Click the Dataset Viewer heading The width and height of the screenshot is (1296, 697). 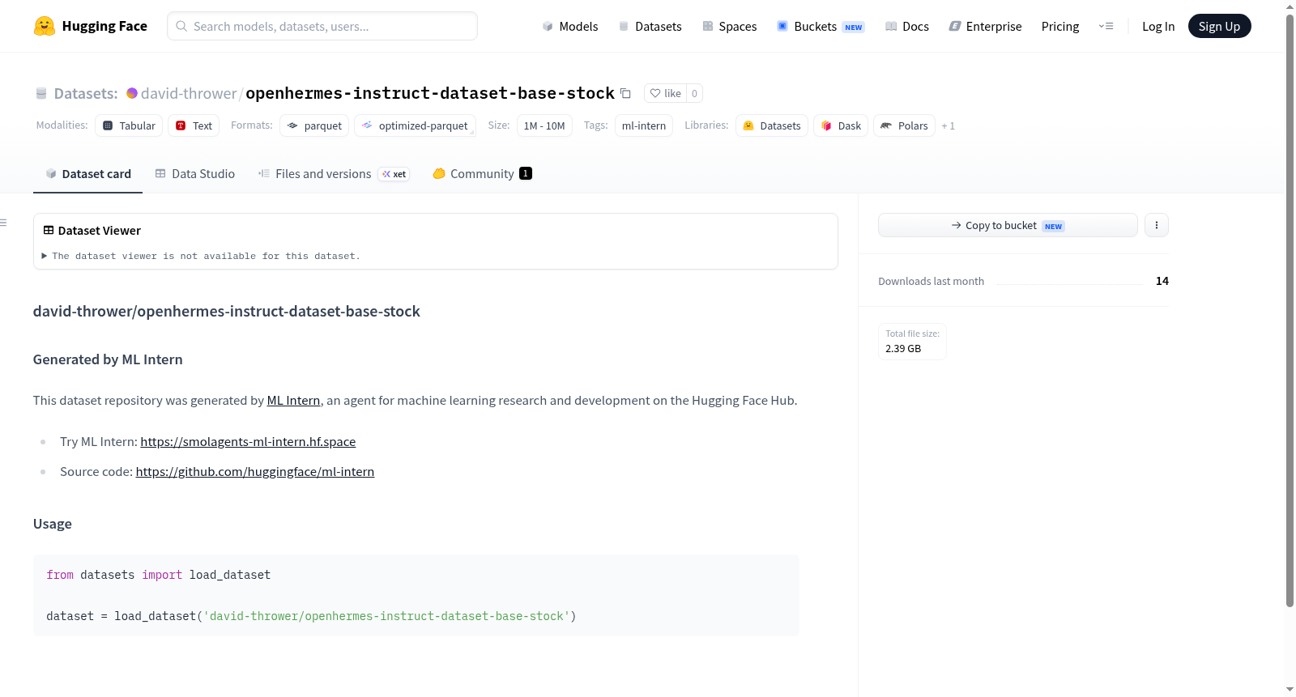point(92,231)
